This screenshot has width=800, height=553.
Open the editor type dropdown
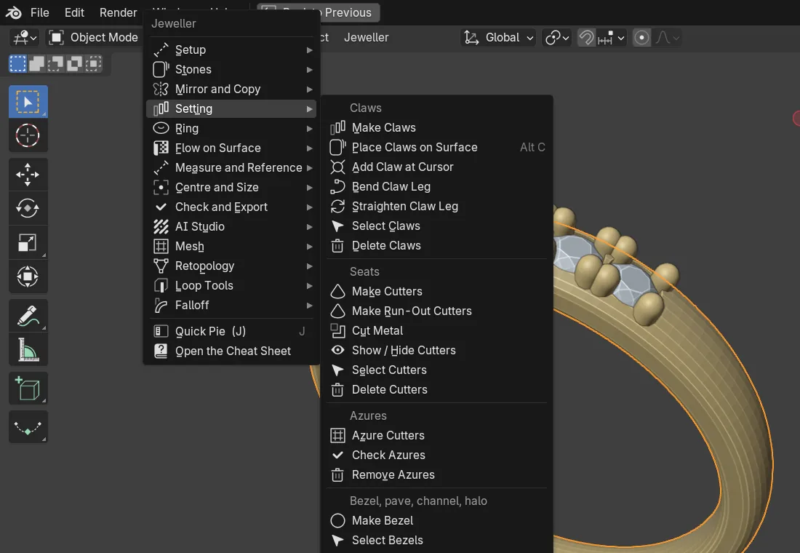25,37
